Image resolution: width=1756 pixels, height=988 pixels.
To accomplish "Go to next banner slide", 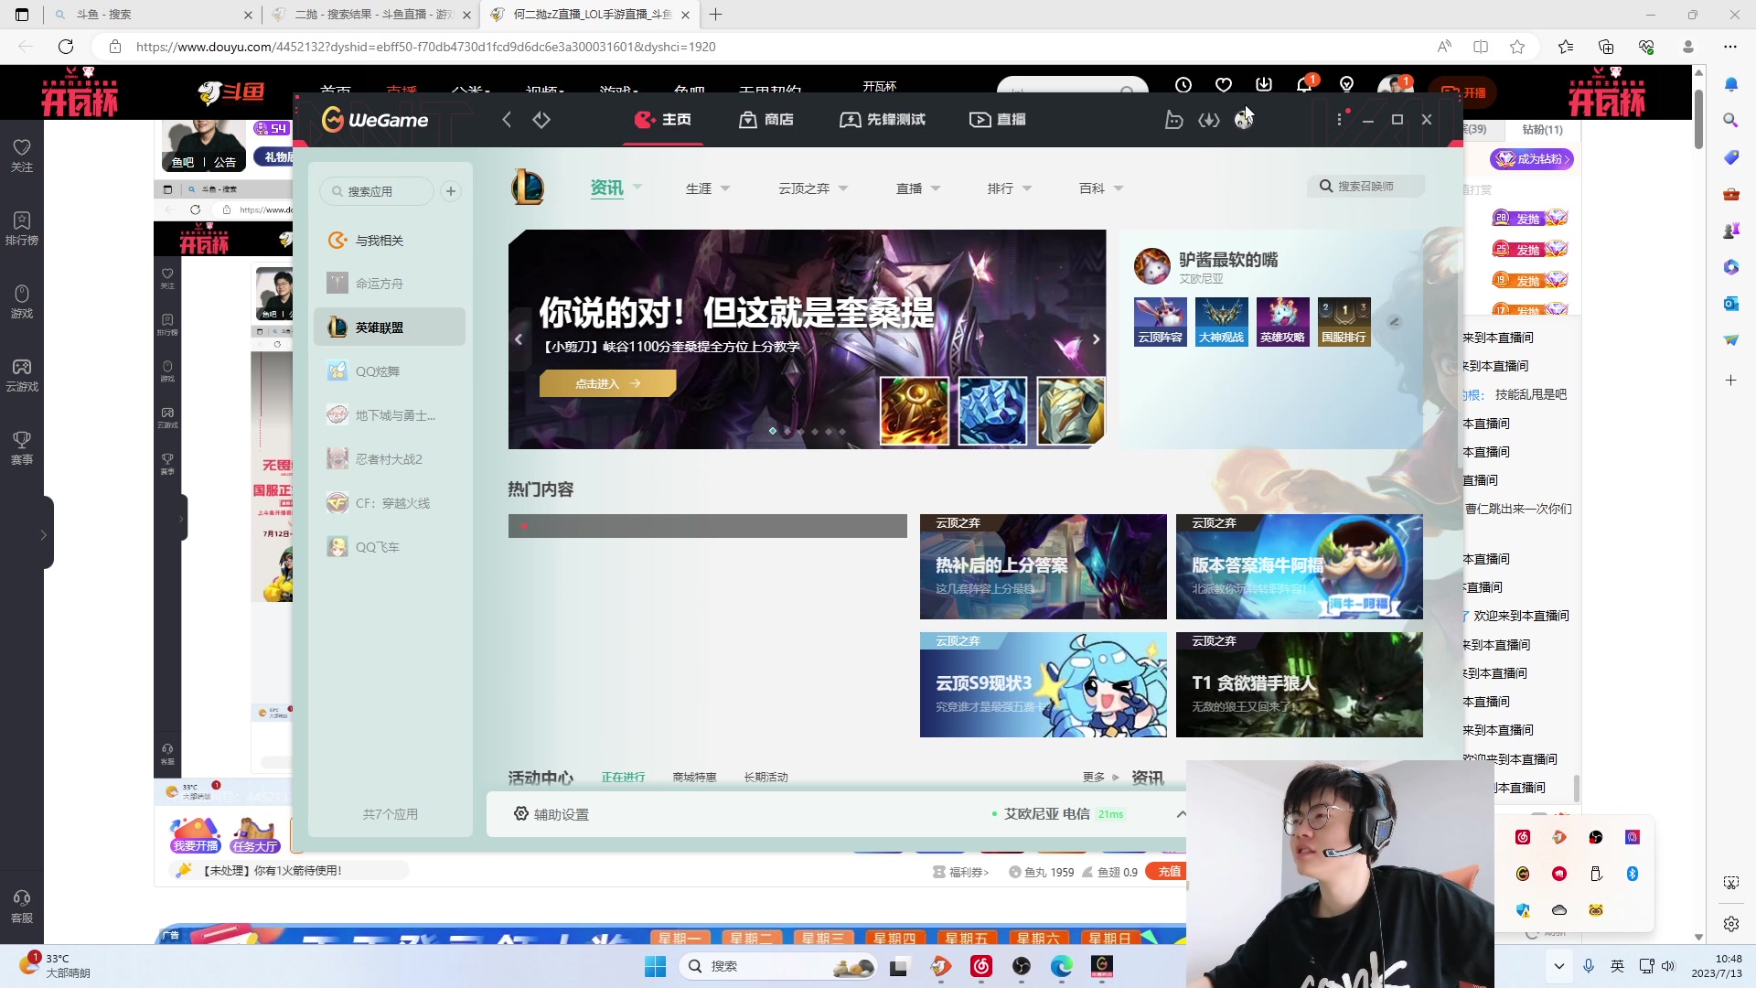I will (1096, 339).
